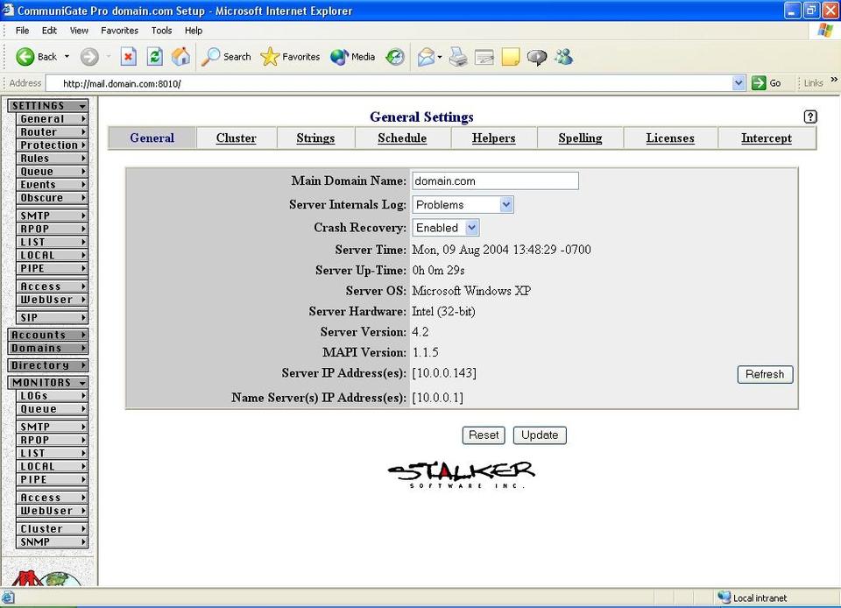
Task: Open the help question mark icon
Action: point(809,117)
